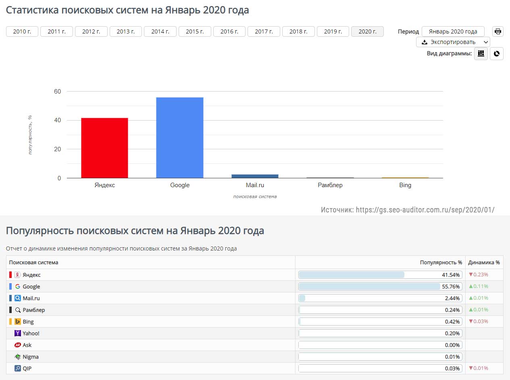The image size is (510, 380).
Task: Click the red Яндекс bar in chart
Action: [104, 148]
